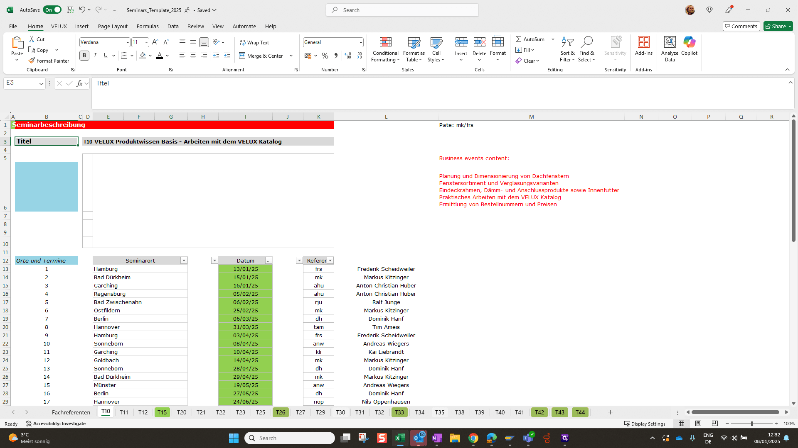This screenshot has height=448, width=798.
Task: Switch to Page Break Preview view
Action: (x=715, y=424)
